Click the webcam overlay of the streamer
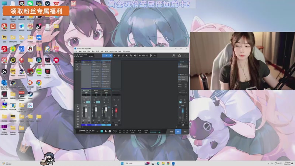The height and width of the screenshot is (166, 295). [x=242, y=60]
